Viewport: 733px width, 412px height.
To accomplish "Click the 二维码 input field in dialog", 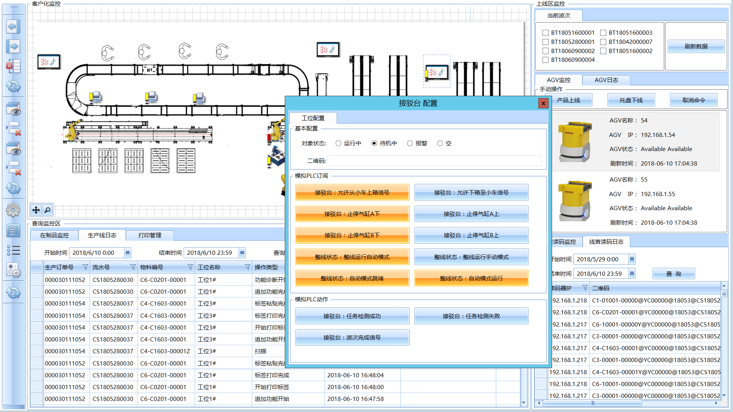I will click(434, 161).
